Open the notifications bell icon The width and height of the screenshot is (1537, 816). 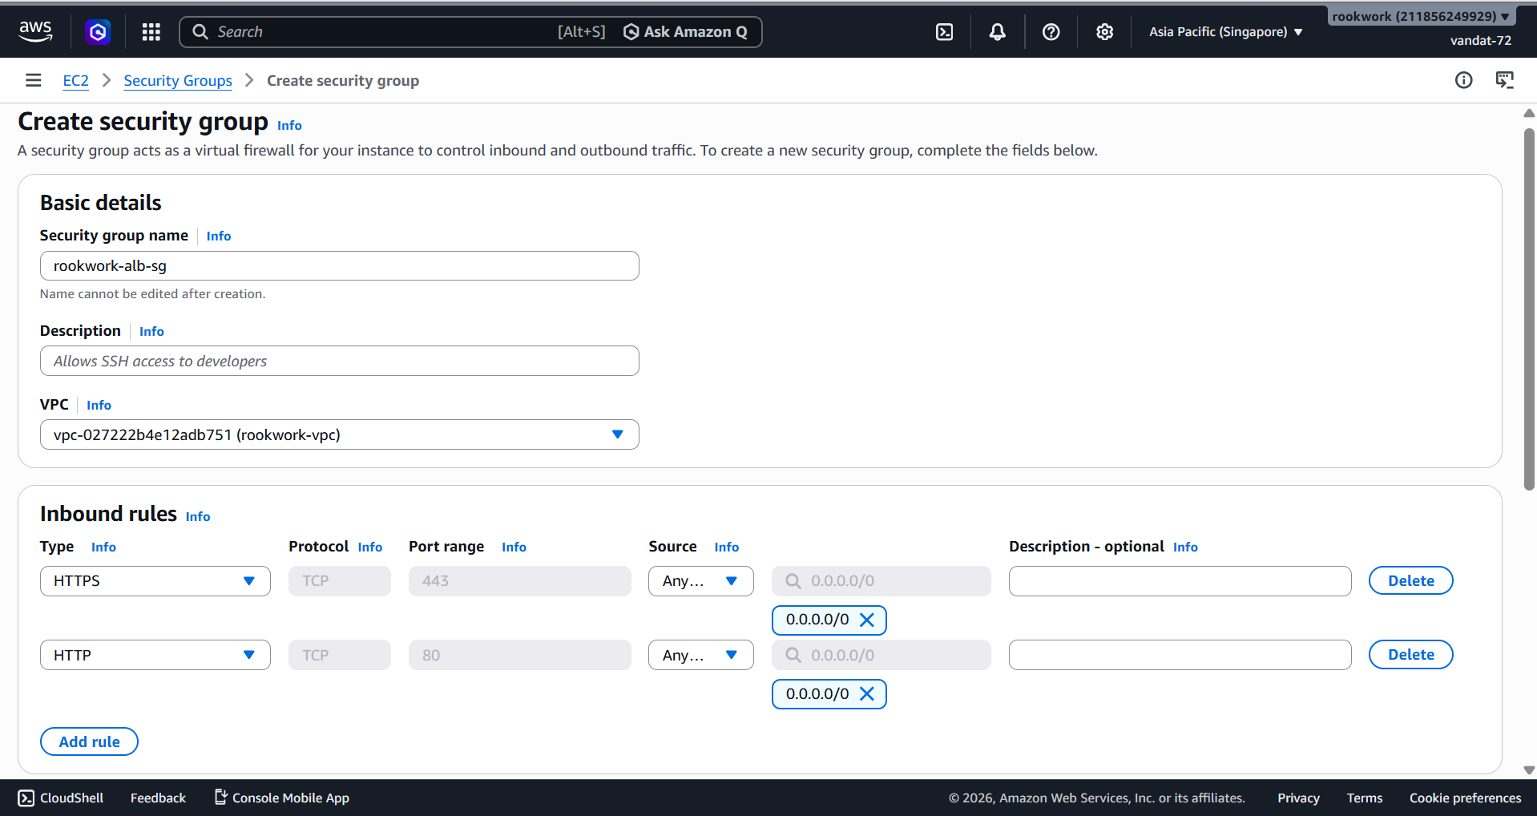tap(998, 32)
